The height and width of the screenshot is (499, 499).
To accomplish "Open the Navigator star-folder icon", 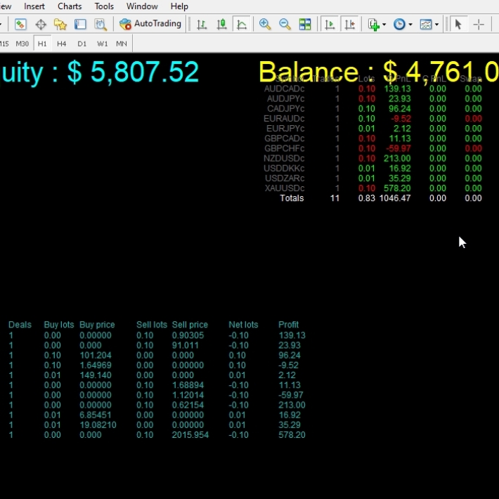I will tap(60, 24).
